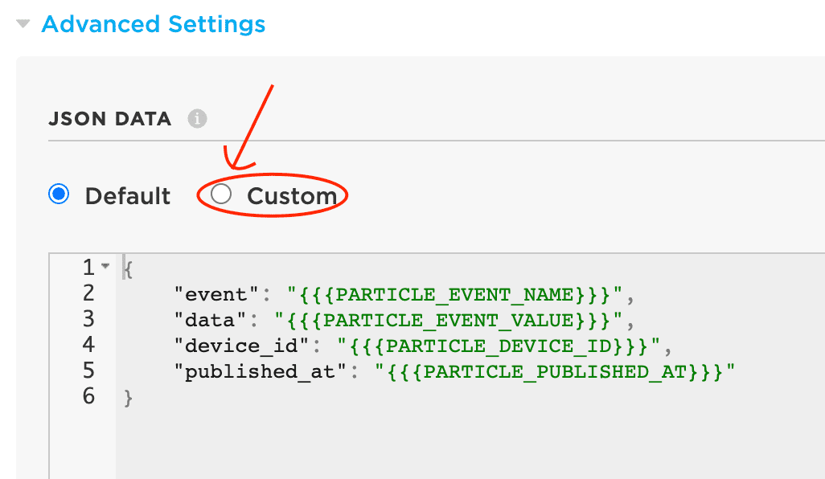Select the Custom radio button
Viewport: 825px width, 479px height.
coord(220,194)
